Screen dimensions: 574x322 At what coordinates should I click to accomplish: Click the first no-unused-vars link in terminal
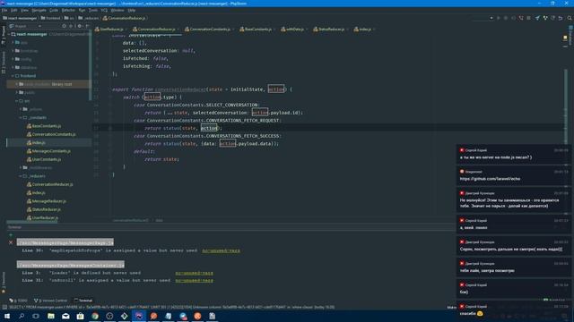point(222,250)
